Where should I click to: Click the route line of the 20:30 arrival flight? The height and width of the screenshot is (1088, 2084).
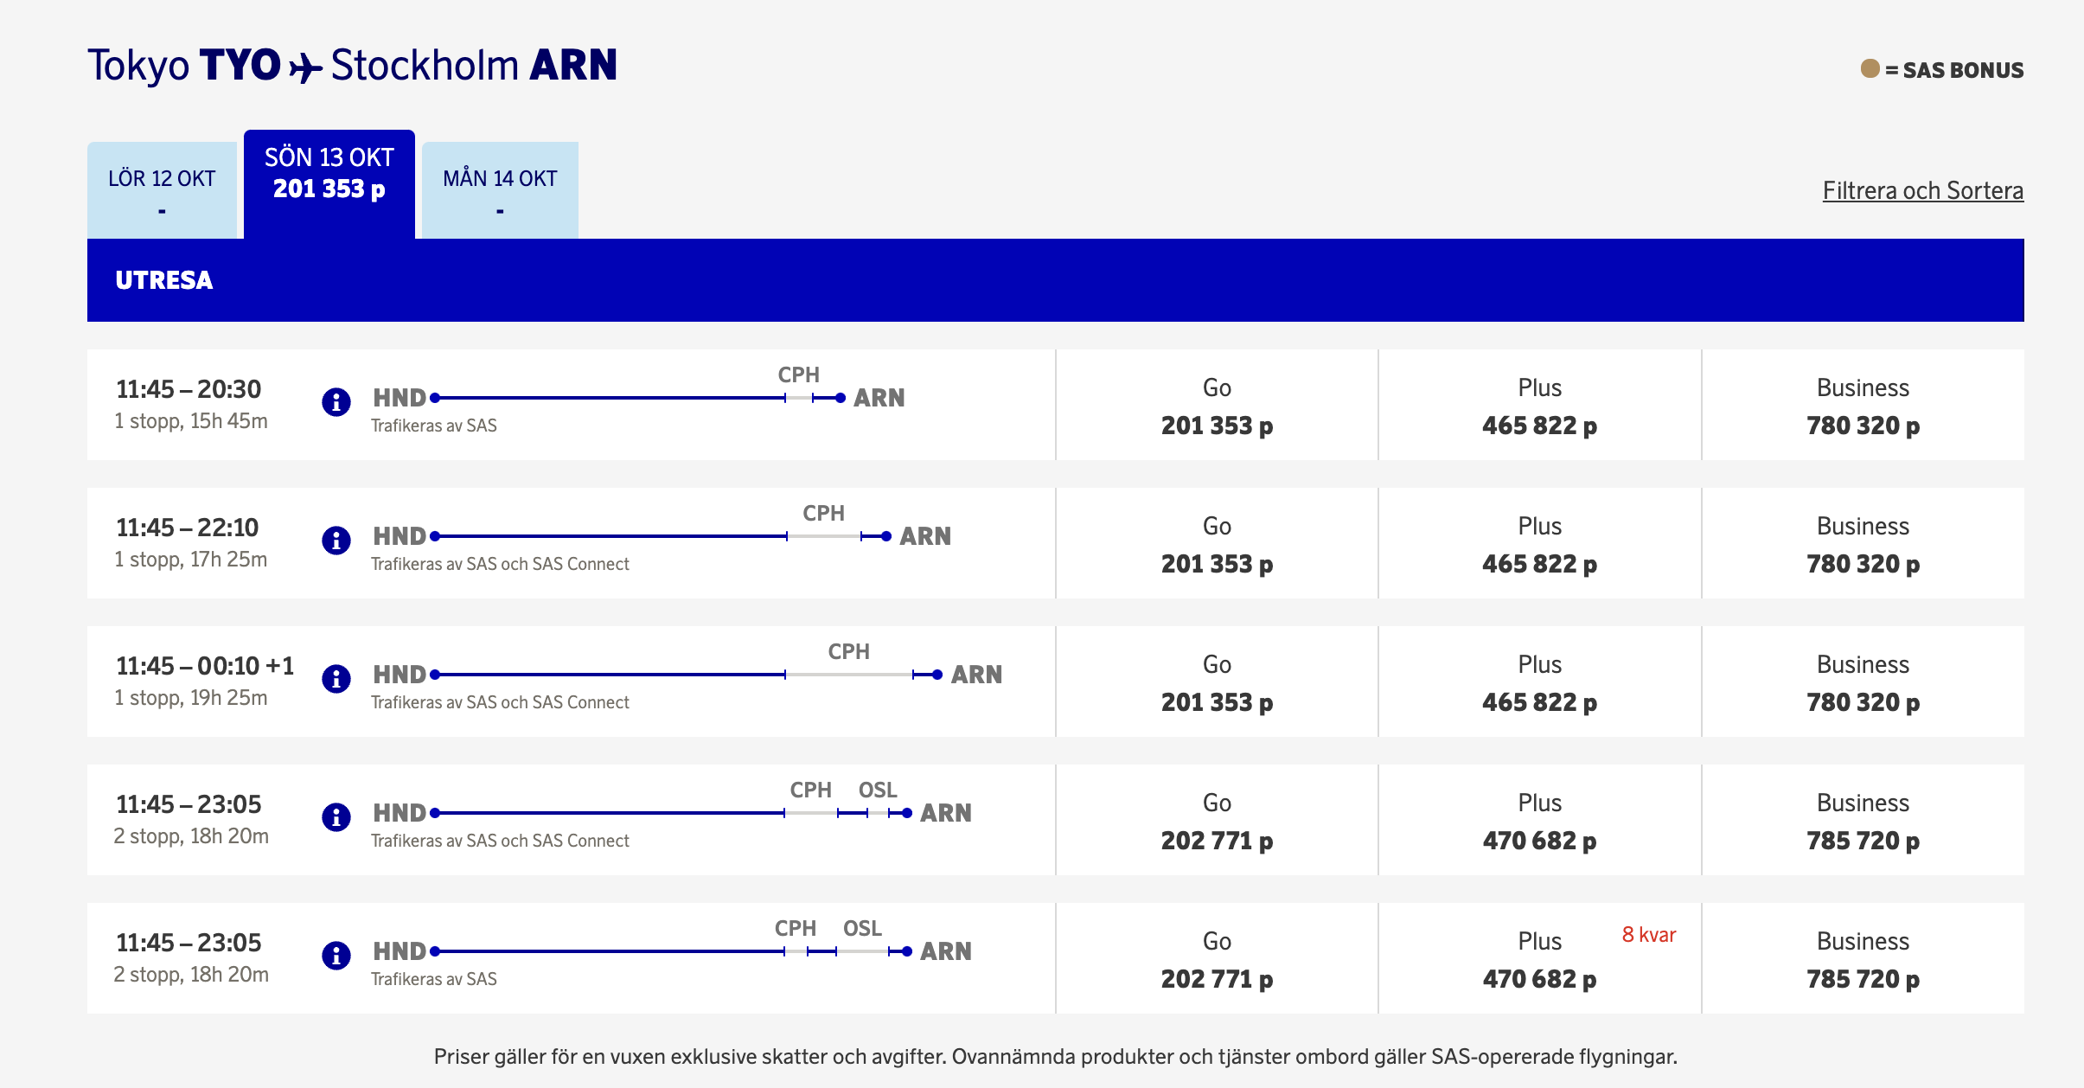point(638,398)
